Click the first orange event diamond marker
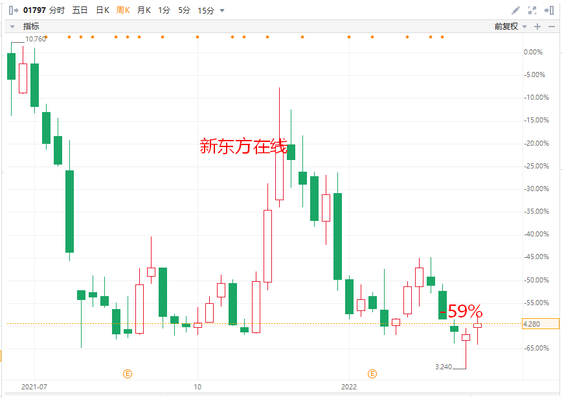564x403 pixels. [x=46, y=37]
